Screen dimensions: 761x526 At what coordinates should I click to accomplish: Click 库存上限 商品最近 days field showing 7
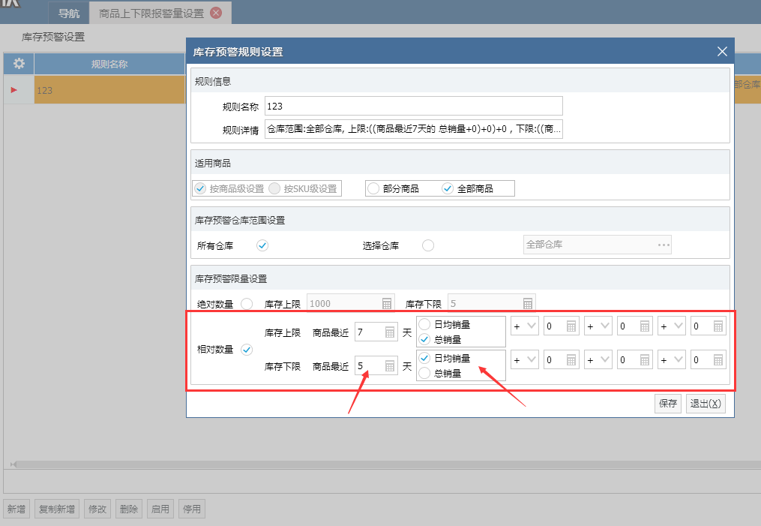pos(376,332)
